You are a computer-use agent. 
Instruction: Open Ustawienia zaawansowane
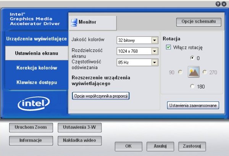(x=193, y=105)
